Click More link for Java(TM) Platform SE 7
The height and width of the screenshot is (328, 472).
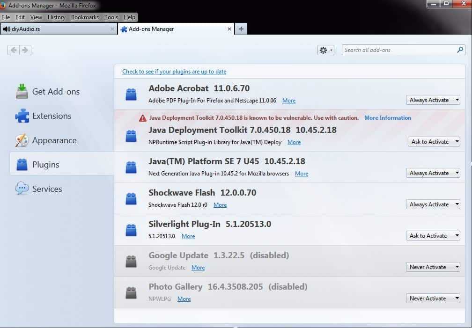(x=302, y=173)
